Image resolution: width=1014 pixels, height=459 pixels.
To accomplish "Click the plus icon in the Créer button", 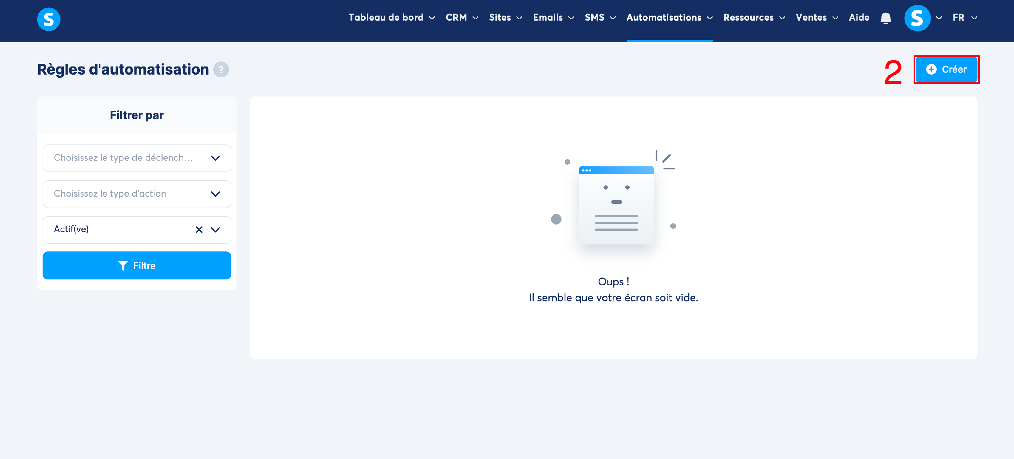I will pos(931,70).
